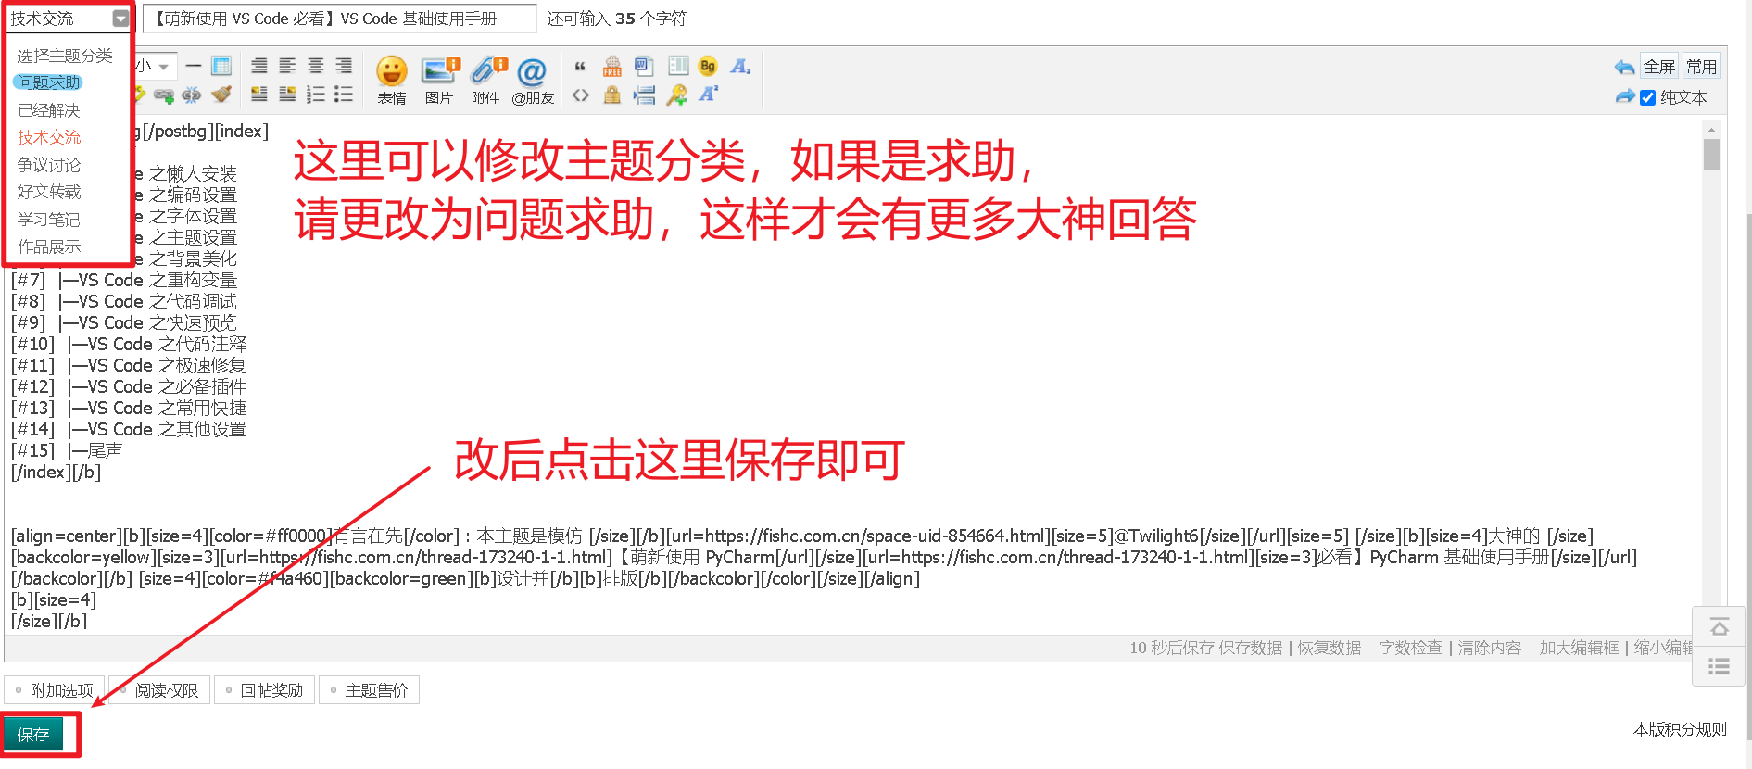Open the 本版积分规则 link
Screen dimensions: 1752x769
click(1680, 729)
